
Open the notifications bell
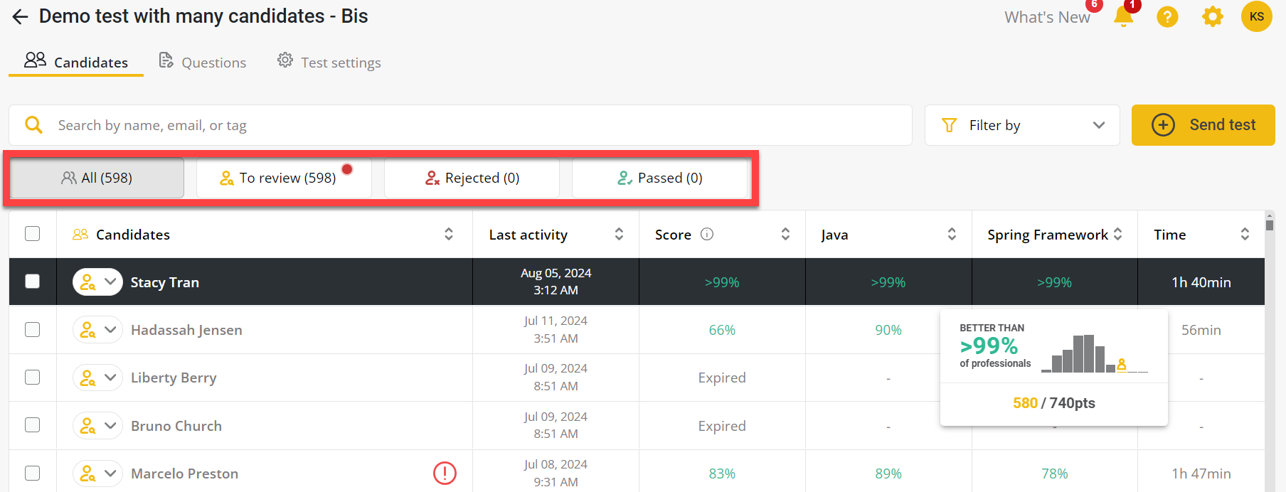pos(1123,16)
